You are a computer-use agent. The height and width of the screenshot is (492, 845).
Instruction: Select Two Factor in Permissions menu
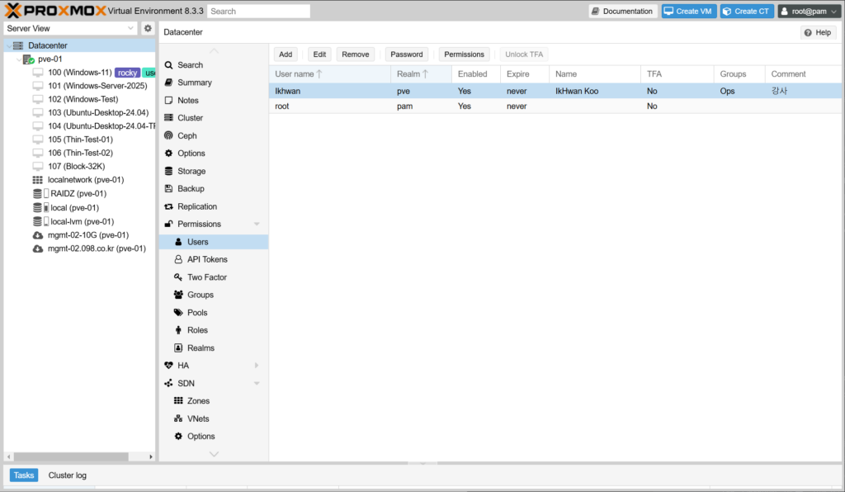coord(206,277)
